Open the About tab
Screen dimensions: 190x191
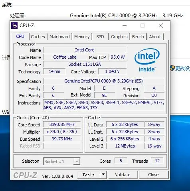point(155,37)
